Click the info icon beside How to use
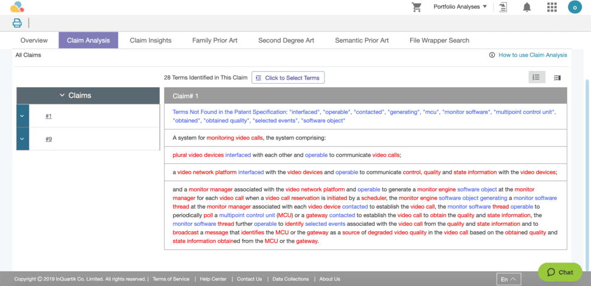Viewport: 591px width, 286px height. tap(492, 55)
